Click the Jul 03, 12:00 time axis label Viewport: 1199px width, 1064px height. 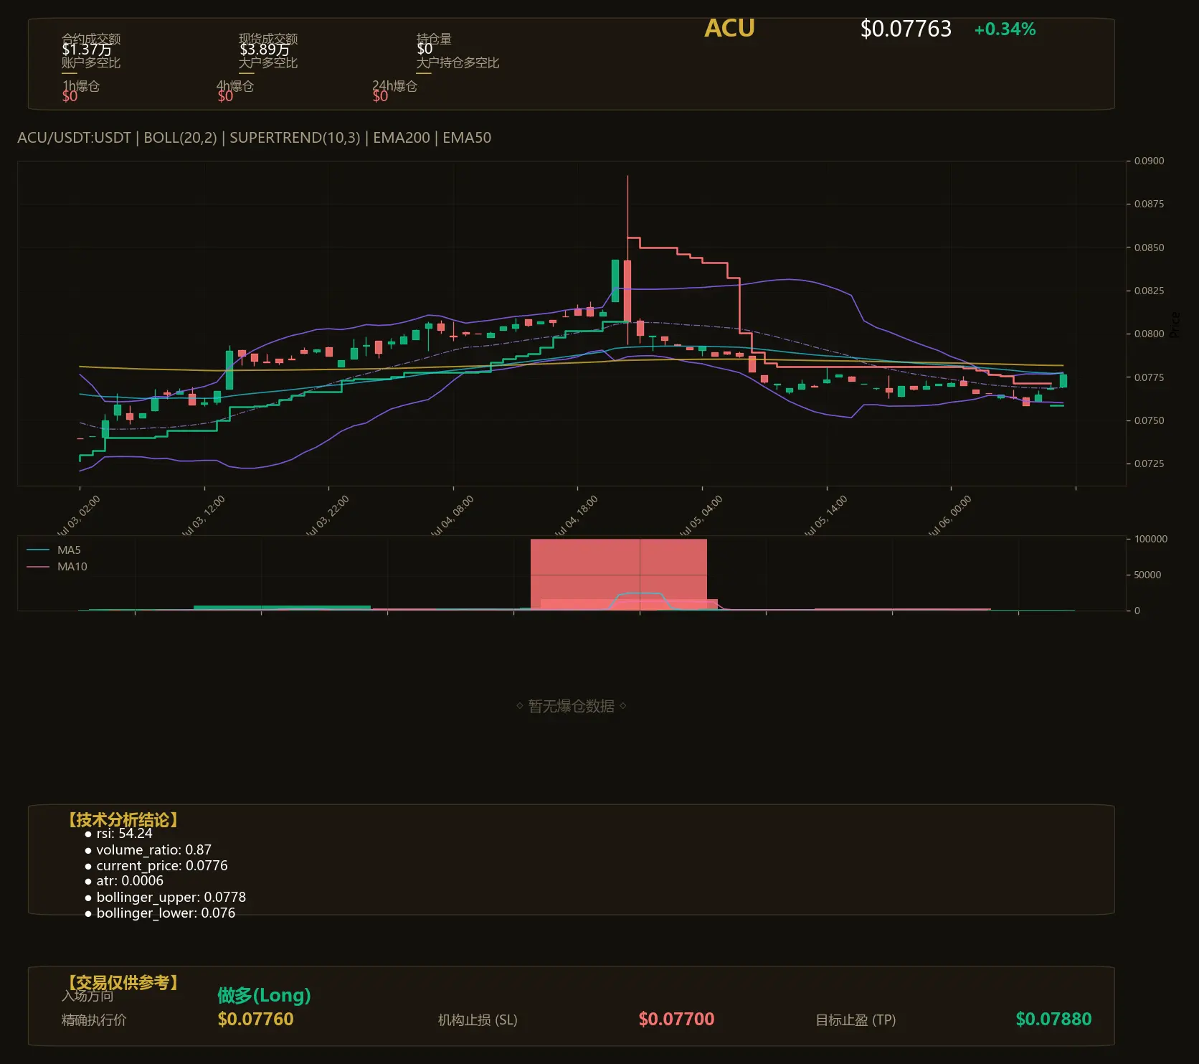204,516
